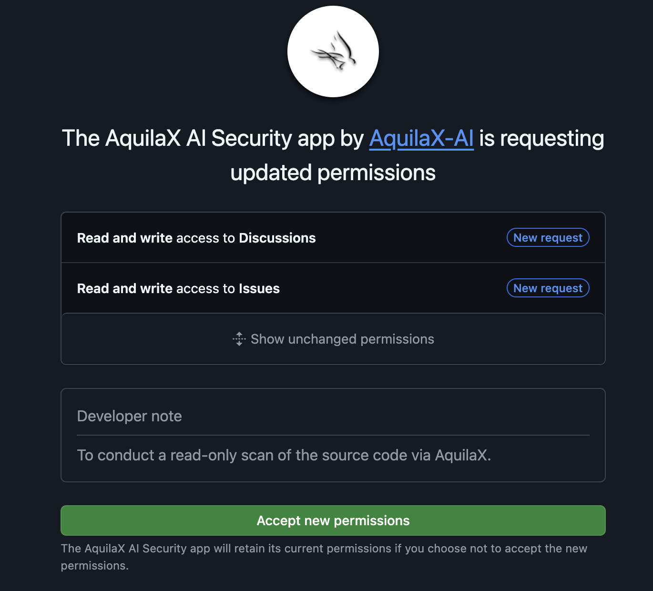Image resolution: width=653 pixels, height=591 pixels.
Task: Click the Developer note heading
Action: coord(130,416)
